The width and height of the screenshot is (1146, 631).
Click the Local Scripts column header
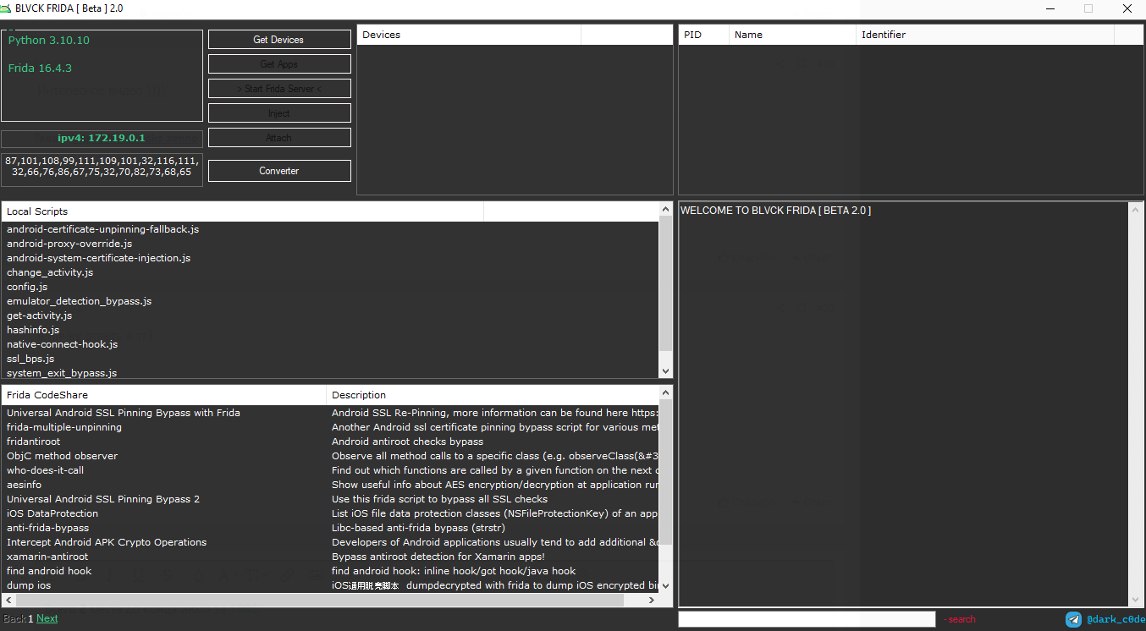tap(242, 211)
